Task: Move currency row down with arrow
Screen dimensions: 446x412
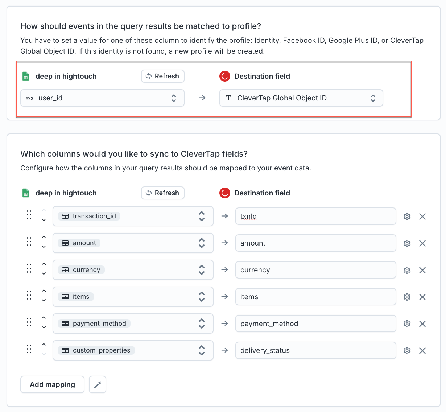Action: pos(44,274)
